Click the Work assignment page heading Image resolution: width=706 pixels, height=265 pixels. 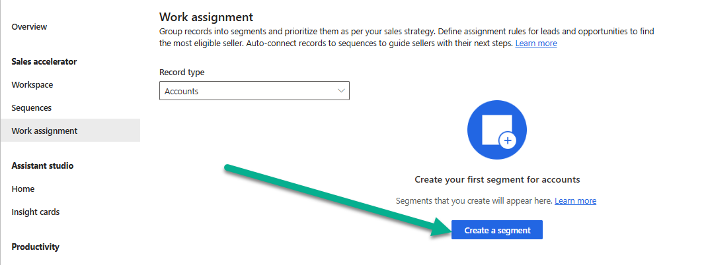(x=206, y=16)
